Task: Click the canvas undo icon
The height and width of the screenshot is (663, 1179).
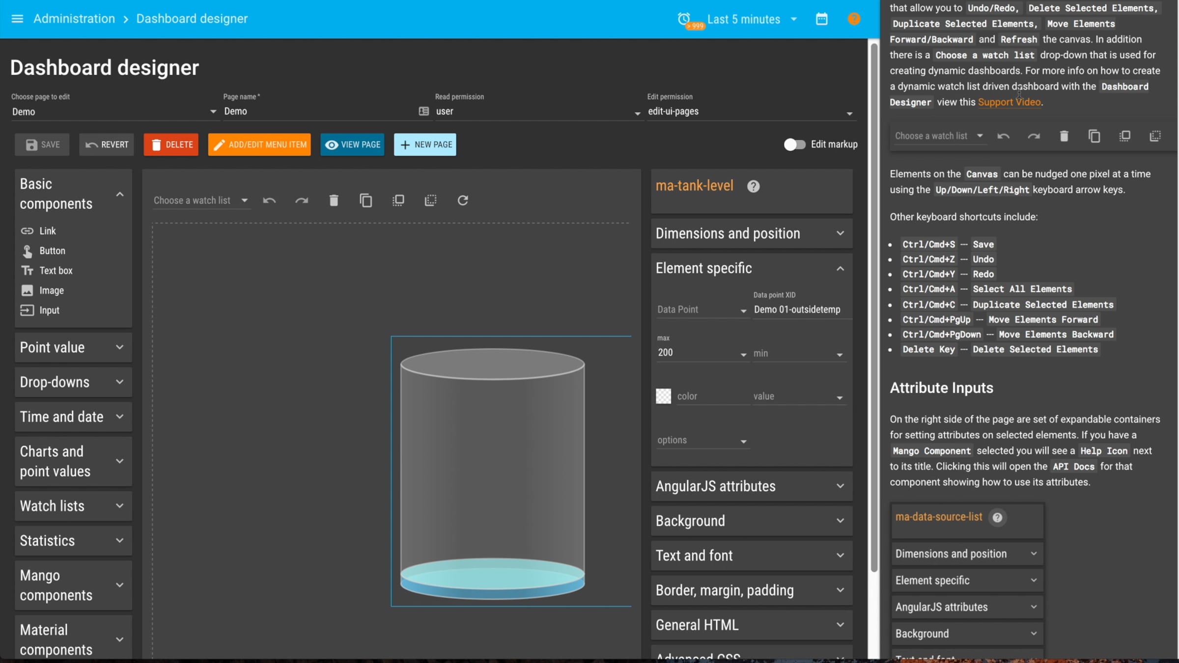Action: tap(269, 200)
